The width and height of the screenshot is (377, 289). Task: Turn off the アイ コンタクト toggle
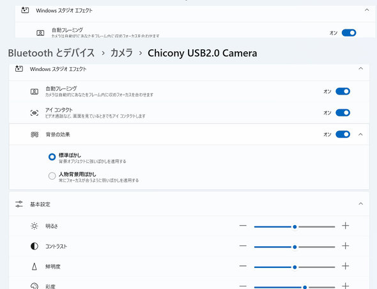342,113
